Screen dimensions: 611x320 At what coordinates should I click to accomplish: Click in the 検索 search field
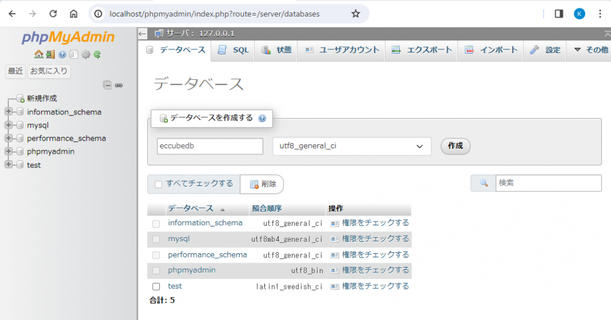click(548, 184)
